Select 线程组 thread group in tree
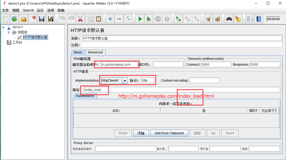The width and height of the screenshot is (286, 160). [x=22, y=32]
